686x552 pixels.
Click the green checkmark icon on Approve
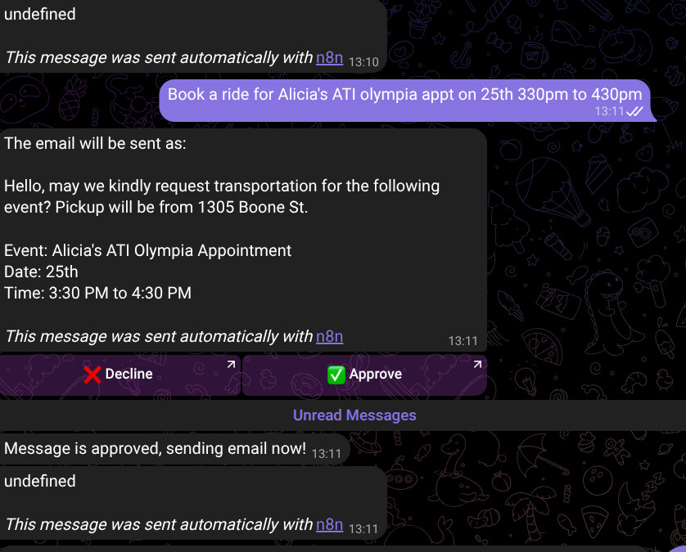[x=336, y=375]
